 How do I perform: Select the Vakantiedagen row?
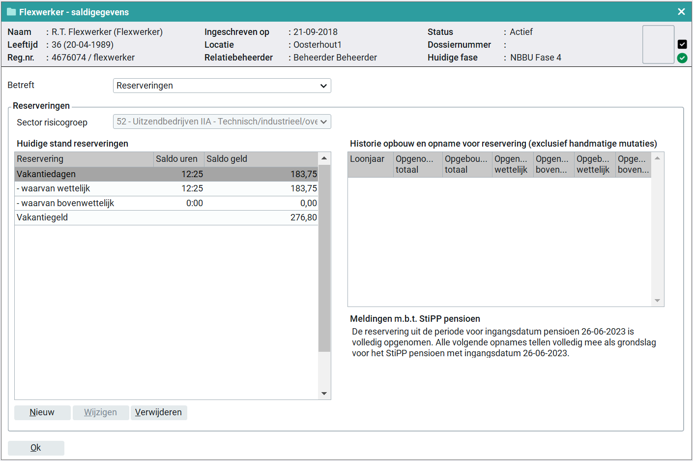point(166,174)
